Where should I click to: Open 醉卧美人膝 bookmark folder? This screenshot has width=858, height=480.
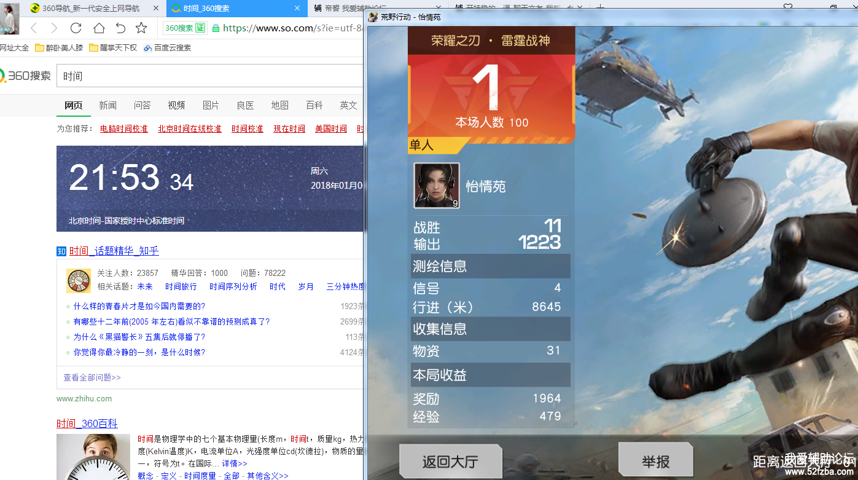(59, 47)
